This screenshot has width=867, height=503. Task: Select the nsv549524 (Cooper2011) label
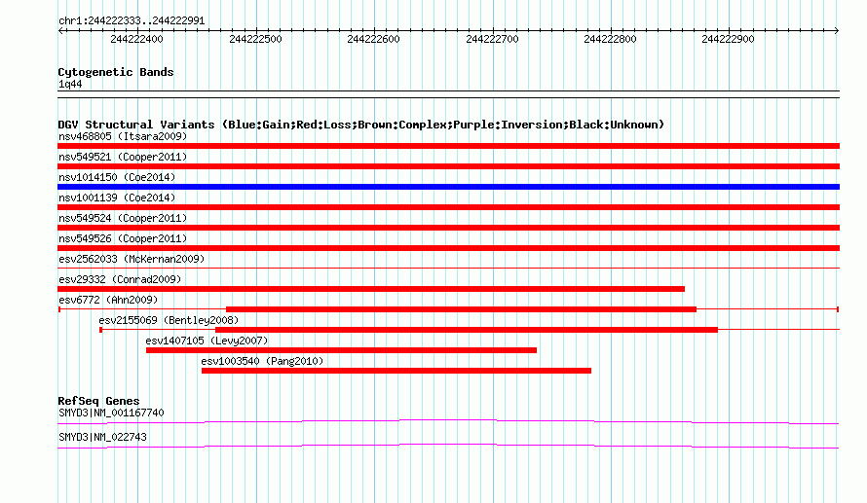point(123,218)
